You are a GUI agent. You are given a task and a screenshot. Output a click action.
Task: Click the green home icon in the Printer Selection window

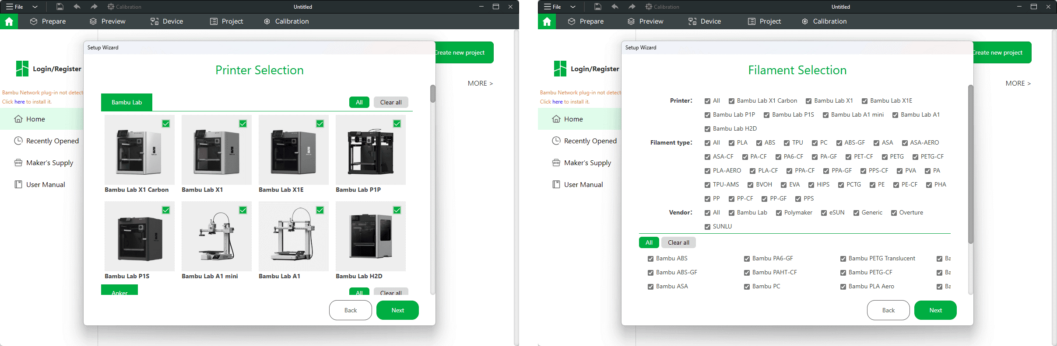coord(9,21)
